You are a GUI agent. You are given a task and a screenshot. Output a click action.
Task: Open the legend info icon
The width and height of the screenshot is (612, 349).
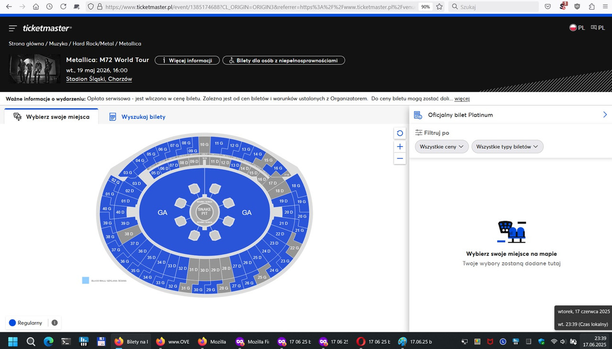55,323
